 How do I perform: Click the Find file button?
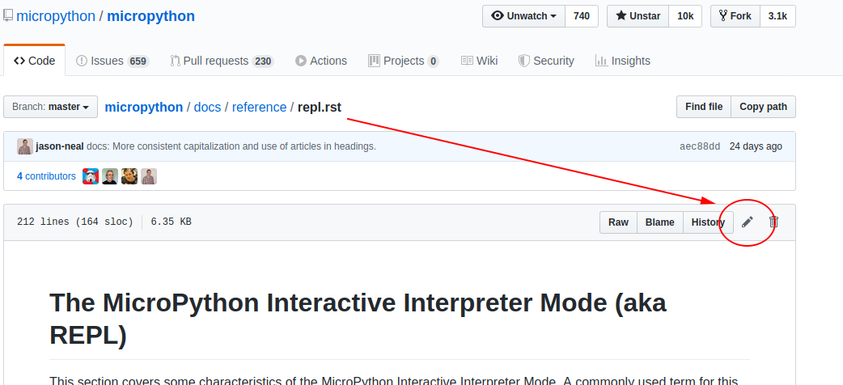pyautogui.click(x=704, y=107)
